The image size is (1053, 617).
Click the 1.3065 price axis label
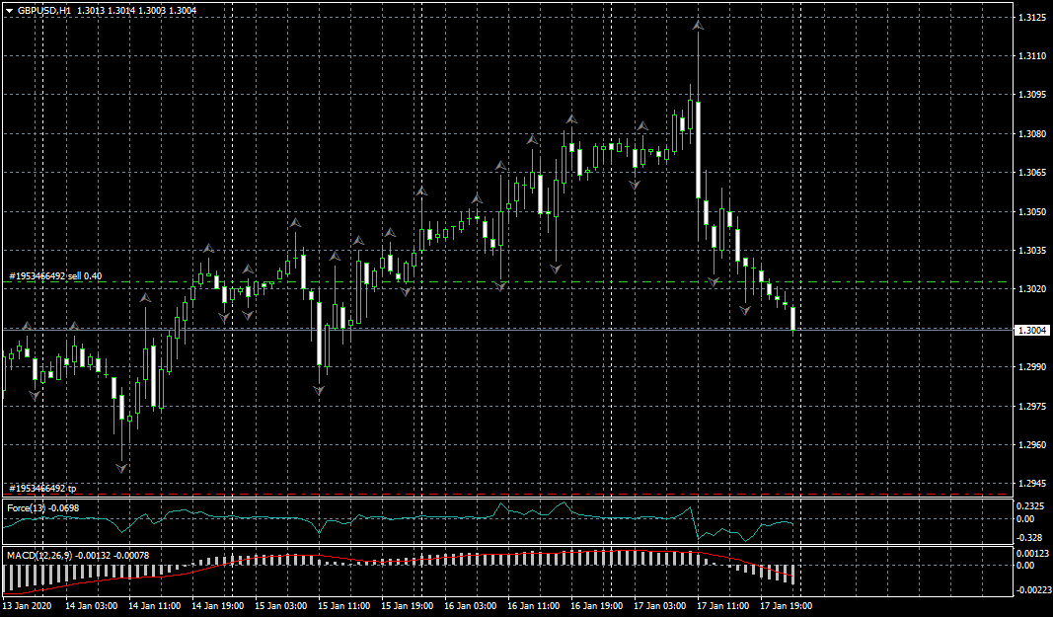pyautogui.click(x=1031, y=173)
